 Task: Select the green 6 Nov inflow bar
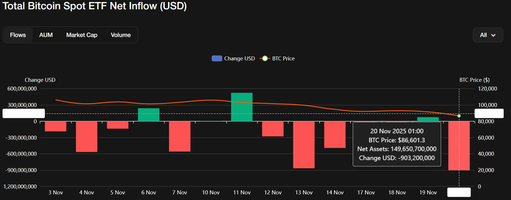[149, 115]
